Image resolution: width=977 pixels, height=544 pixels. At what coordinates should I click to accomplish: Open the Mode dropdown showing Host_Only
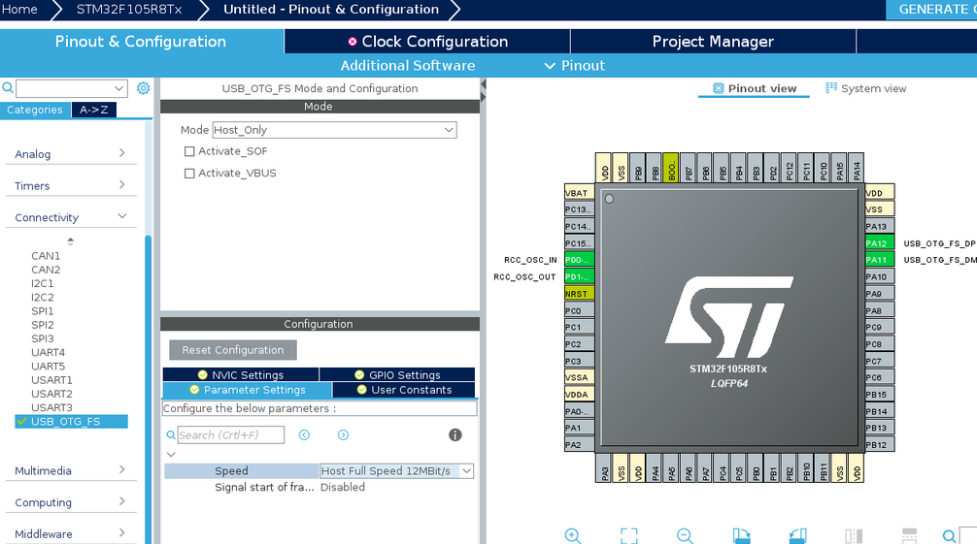tap(335, 130)
